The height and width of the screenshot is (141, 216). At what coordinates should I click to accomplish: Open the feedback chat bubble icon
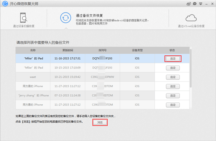(x=195, y=4)
